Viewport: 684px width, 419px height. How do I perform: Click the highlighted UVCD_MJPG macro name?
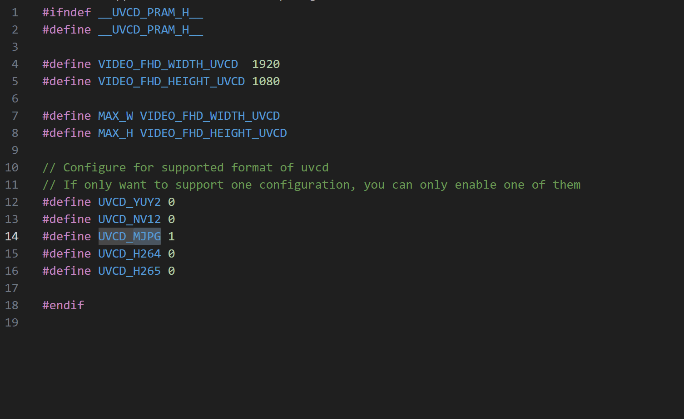tap(129, 236)
